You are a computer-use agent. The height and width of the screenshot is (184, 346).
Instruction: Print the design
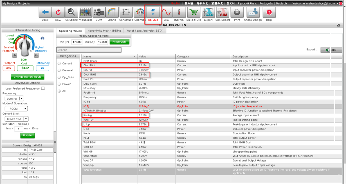point(237,12)
